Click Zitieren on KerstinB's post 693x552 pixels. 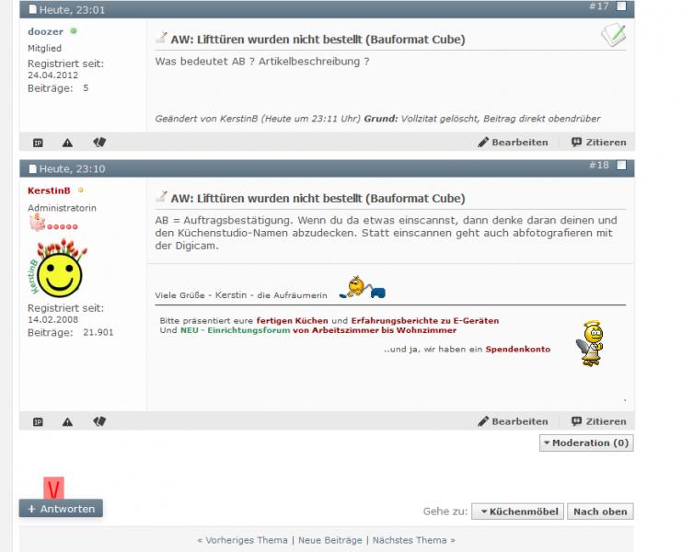(598, 422)
